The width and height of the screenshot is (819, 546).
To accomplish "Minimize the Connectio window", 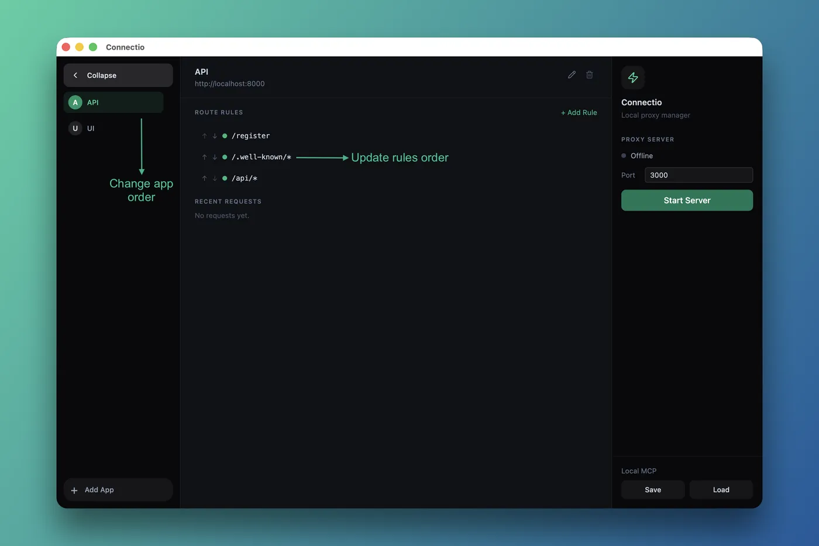I will pyautogui.click(x=80, y=47).
